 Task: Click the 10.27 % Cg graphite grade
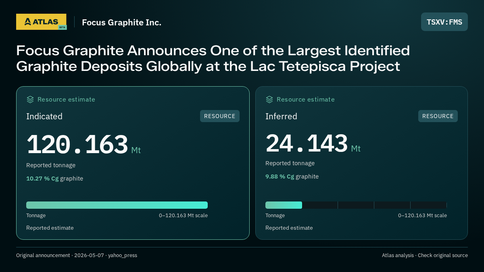54,179
